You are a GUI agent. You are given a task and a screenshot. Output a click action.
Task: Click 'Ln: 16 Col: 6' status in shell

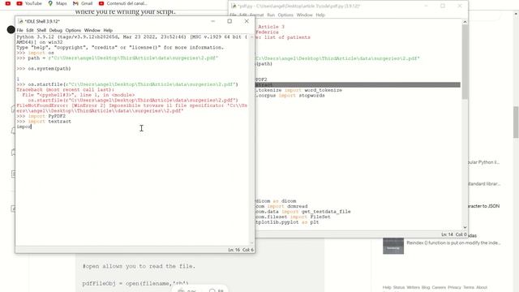point(241,250)
